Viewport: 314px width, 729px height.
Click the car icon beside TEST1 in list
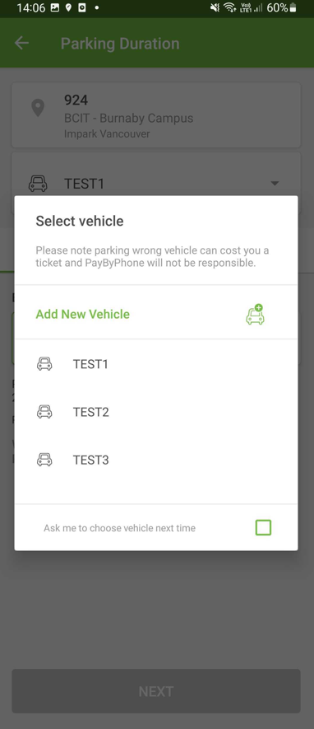[x=44, y=363]
